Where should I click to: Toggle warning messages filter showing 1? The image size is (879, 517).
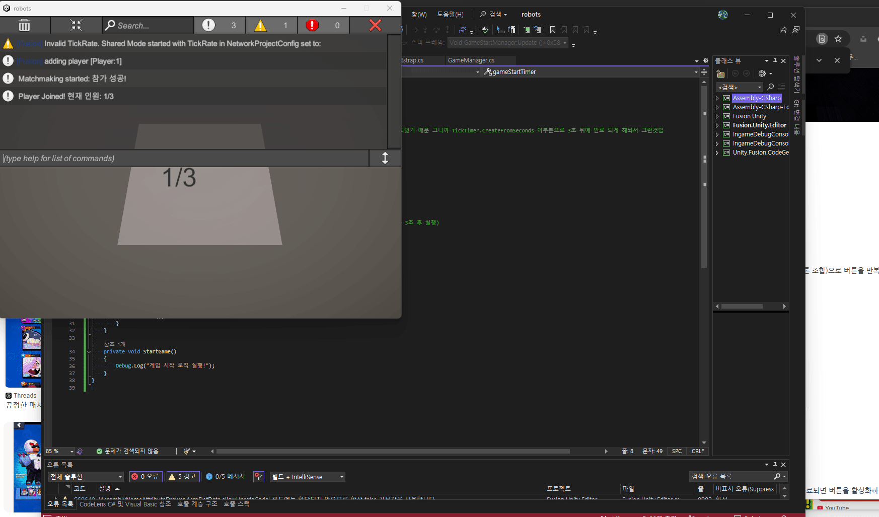pos(272,25)
